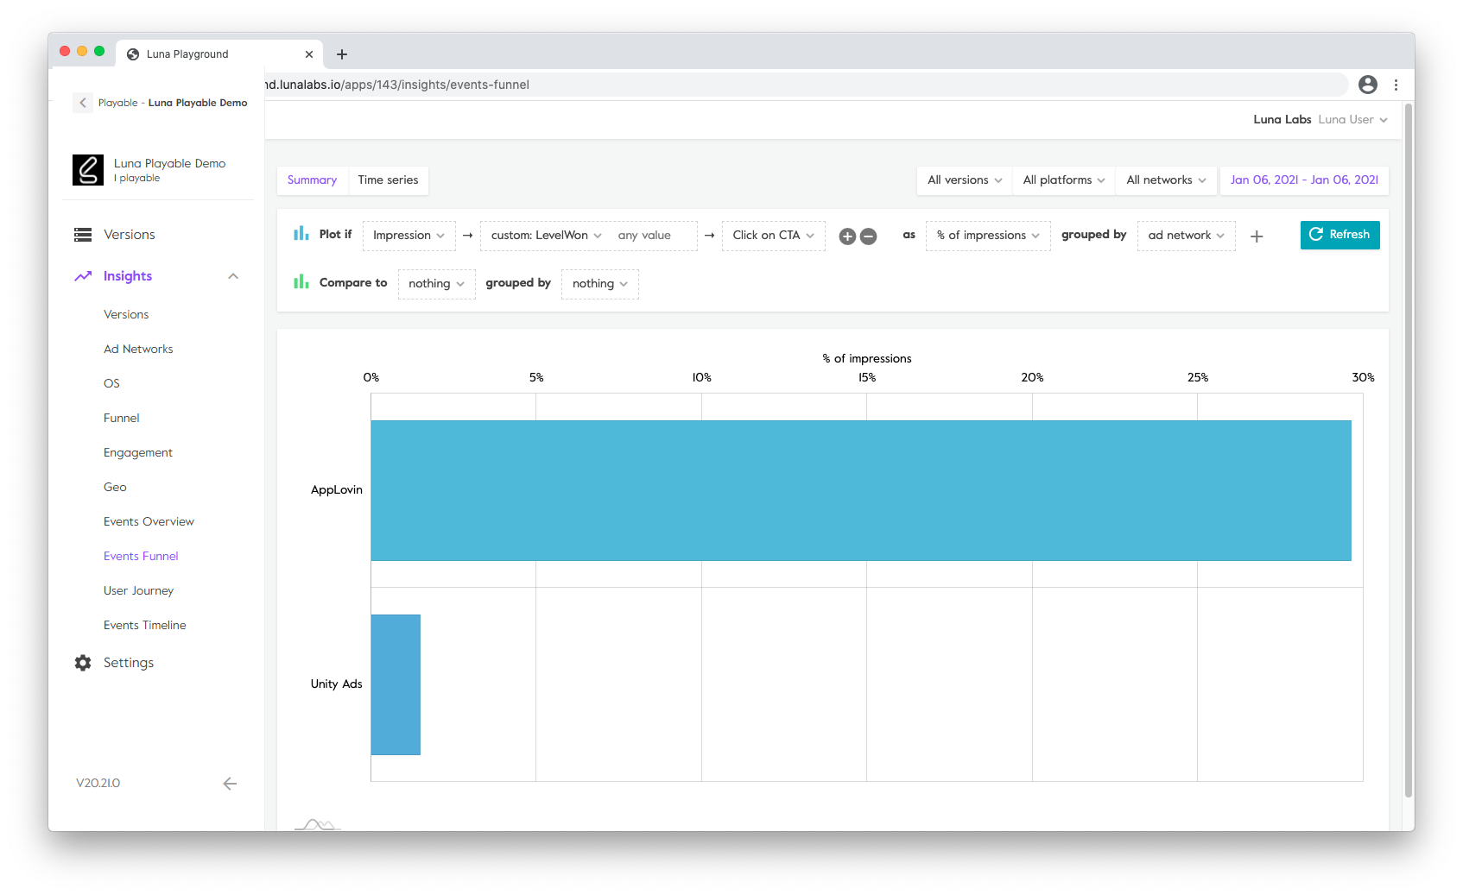
Task: Open the Click on CTA dropdown
Action: (773, 236)
